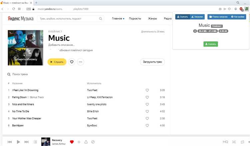The height and width of the screenshot is (146, 250).
Task: Toggle HQ audio quality
Action: [x=225, y=142]
